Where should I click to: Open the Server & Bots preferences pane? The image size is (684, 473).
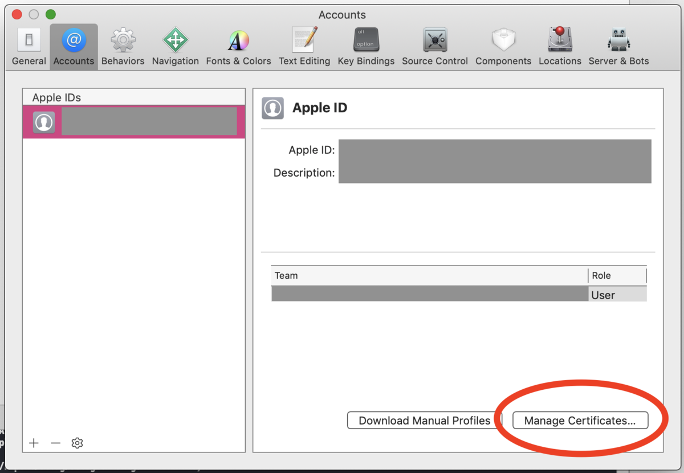pyautogui.click(x=618, y=46)
